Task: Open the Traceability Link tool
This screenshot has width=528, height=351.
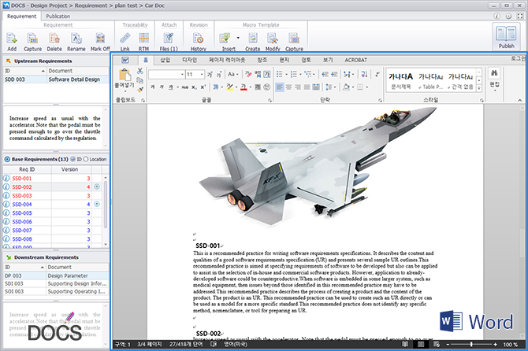Action: 125,39
